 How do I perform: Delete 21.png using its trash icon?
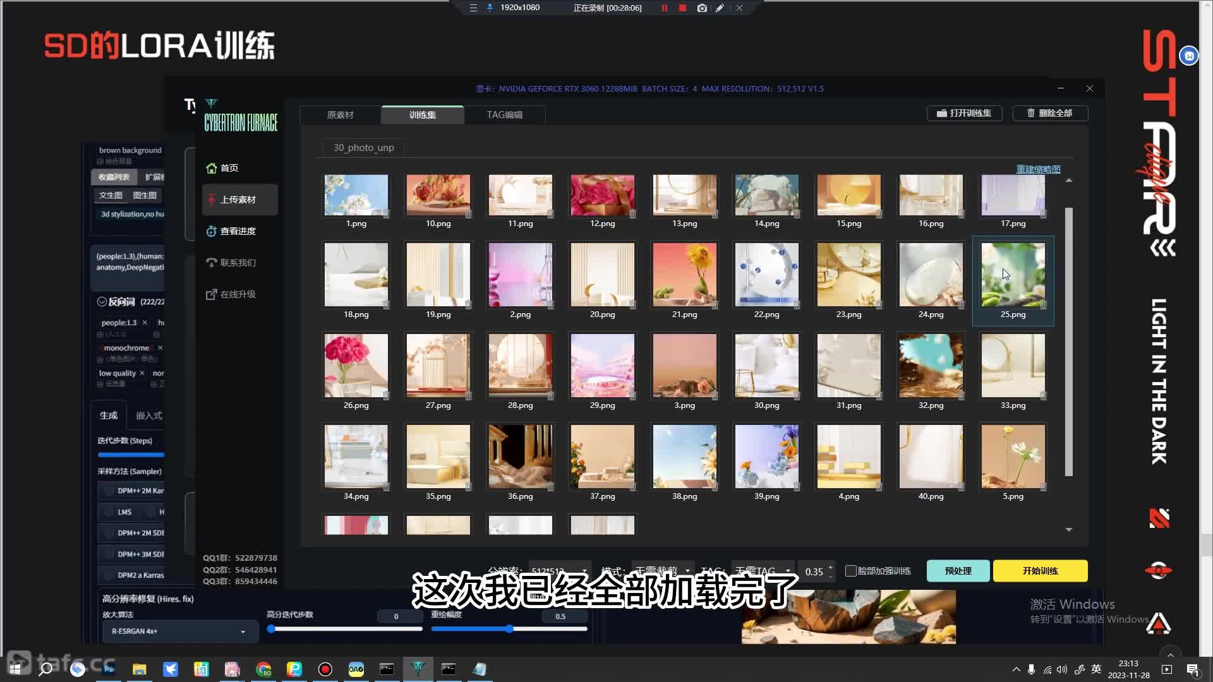(x=715, y=305)
